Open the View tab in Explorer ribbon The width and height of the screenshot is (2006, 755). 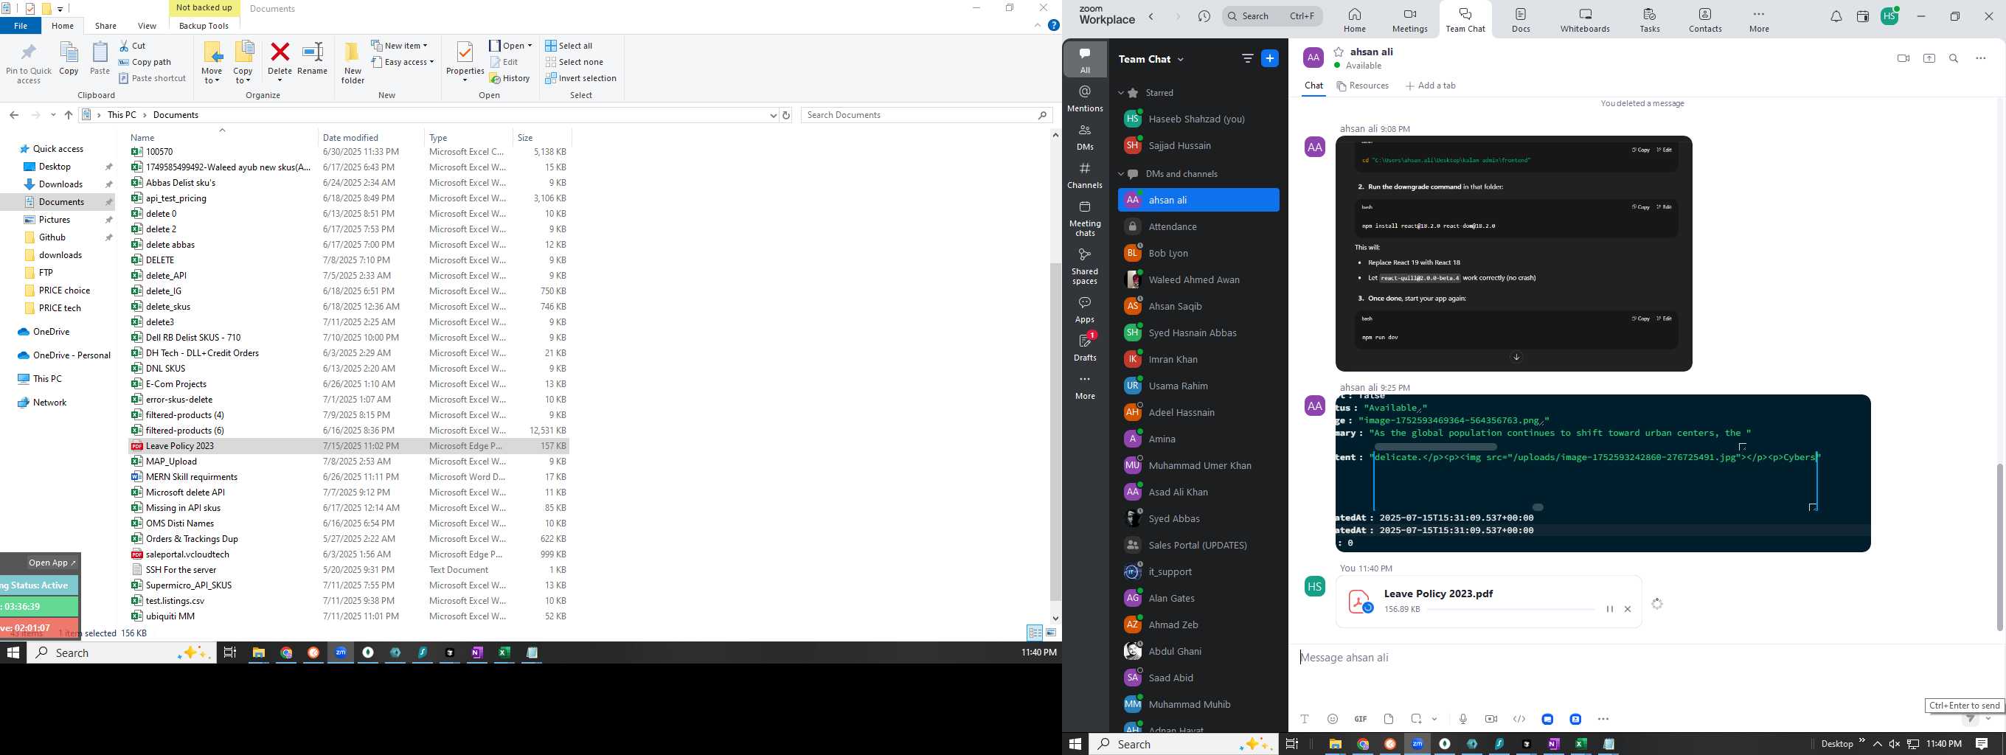pos(147,26)
